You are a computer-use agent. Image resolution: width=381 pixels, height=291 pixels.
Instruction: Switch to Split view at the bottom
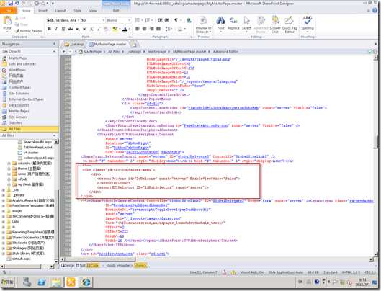coord(81,265)
